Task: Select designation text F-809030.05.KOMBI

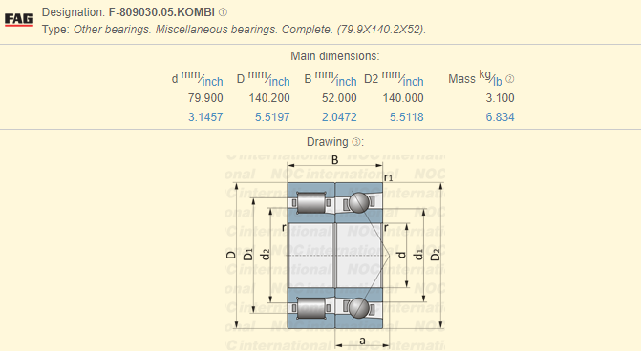Action: coord(161,12)
